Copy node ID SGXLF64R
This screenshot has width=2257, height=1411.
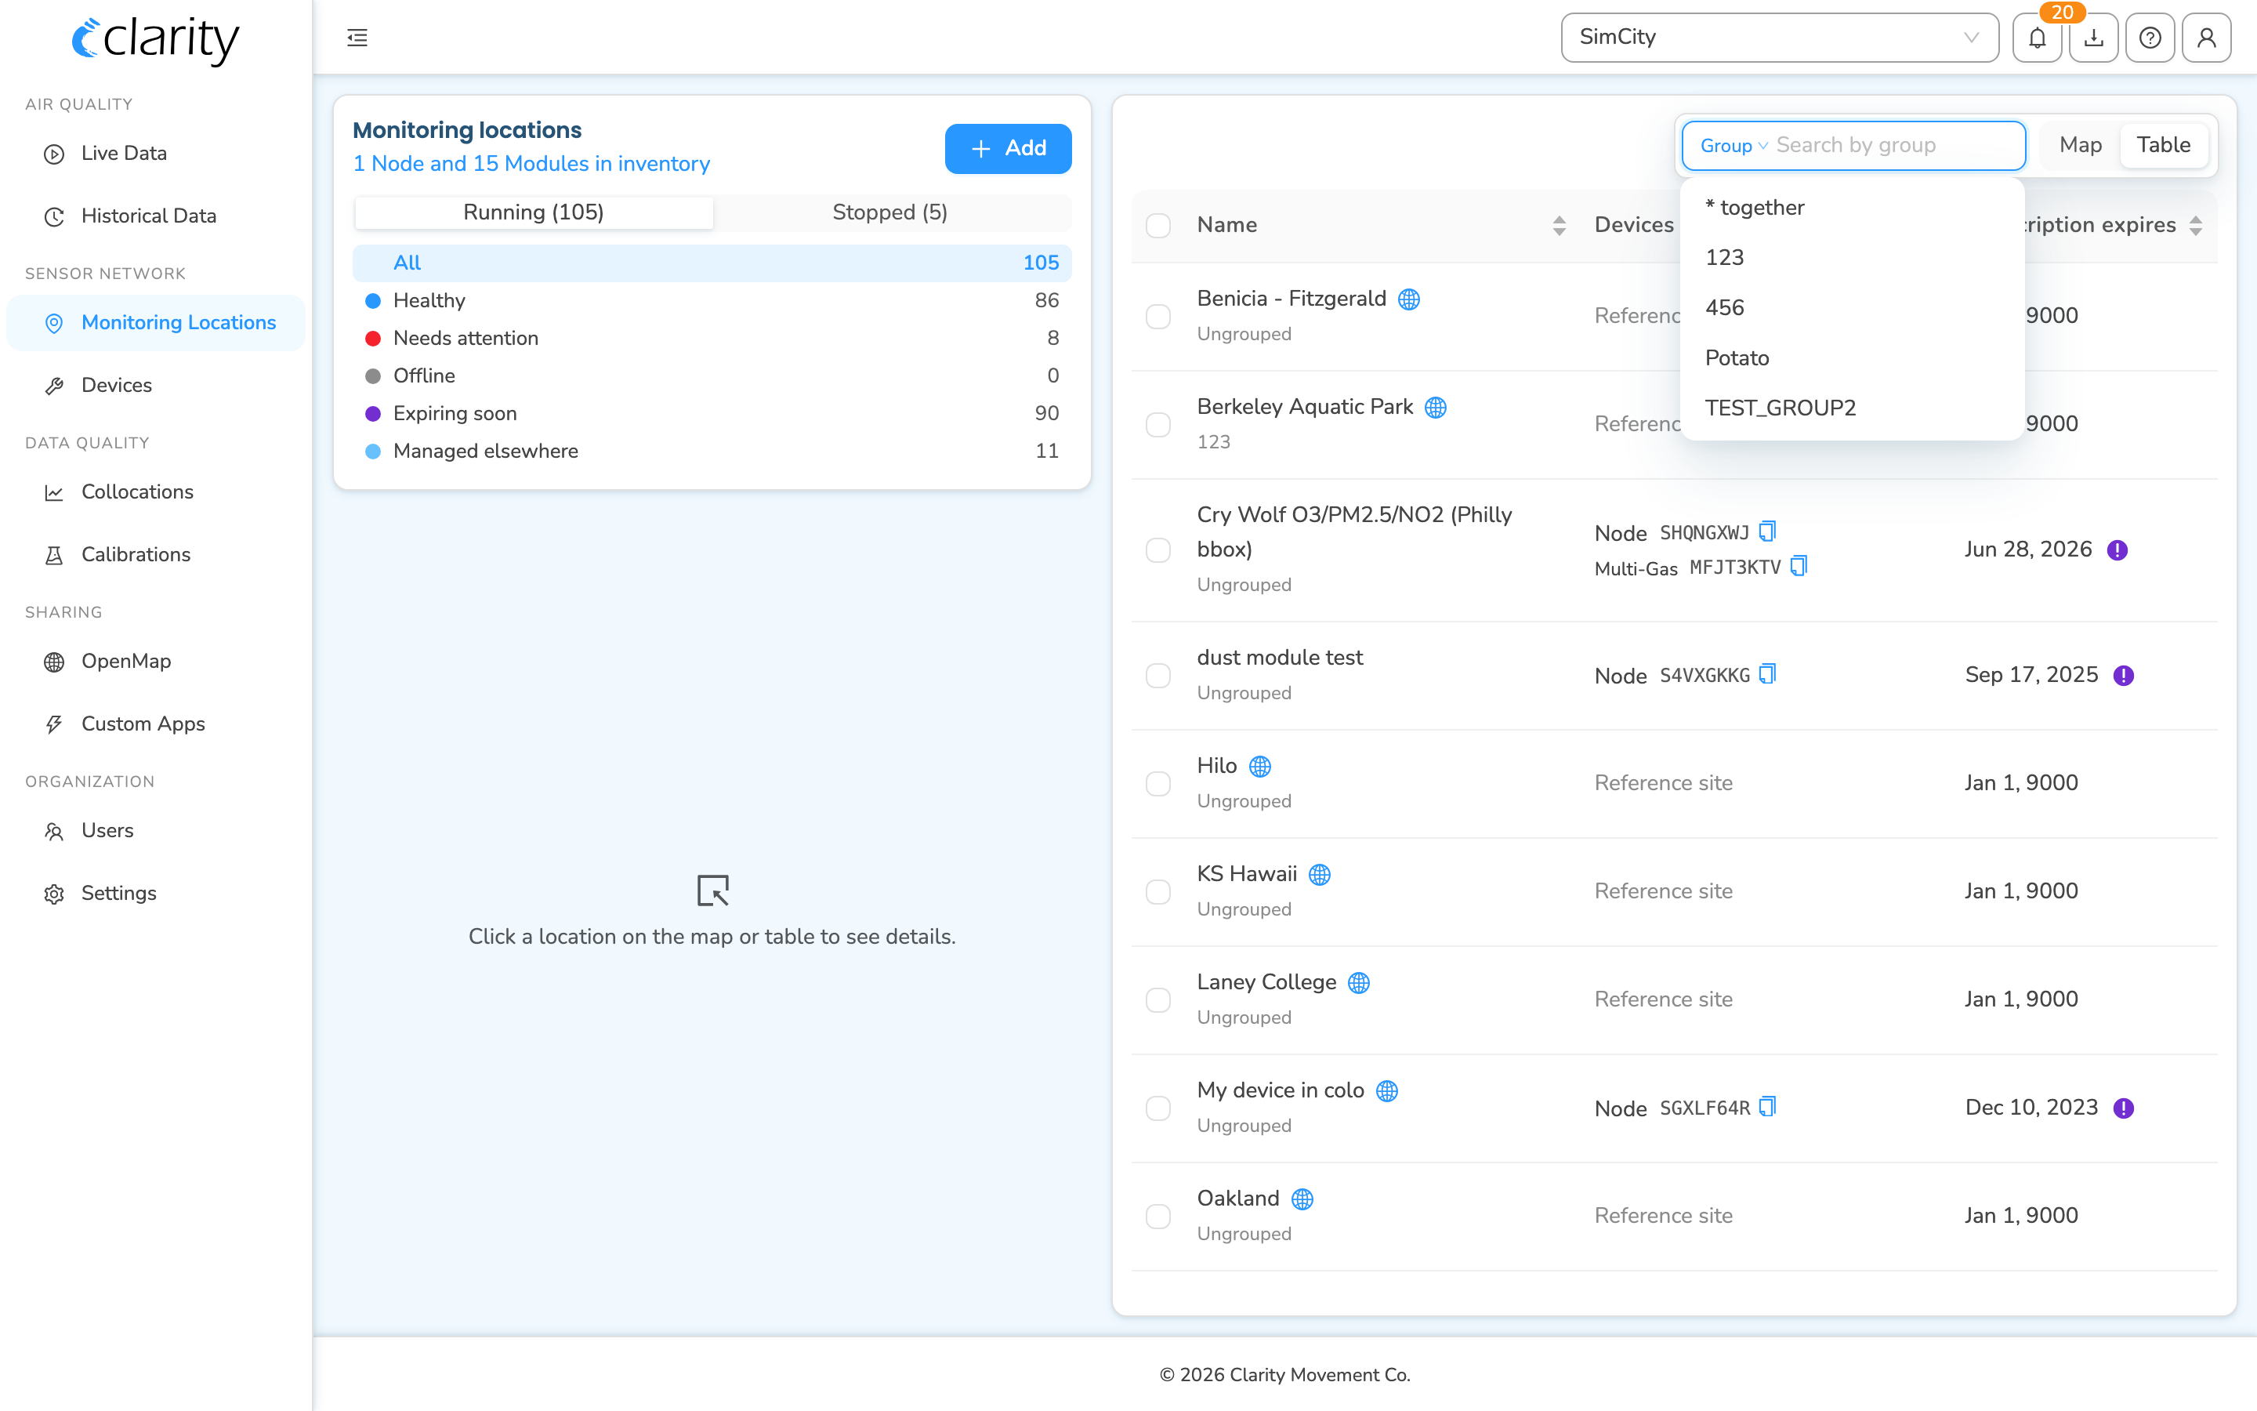(1767, 1107)
